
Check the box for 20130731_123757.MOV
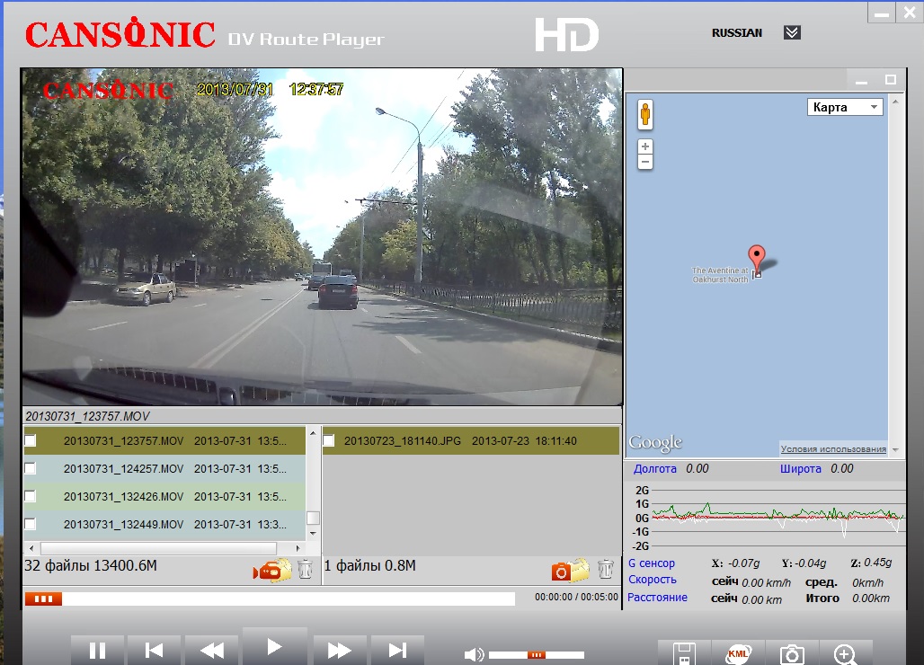(x=31, y=441)
